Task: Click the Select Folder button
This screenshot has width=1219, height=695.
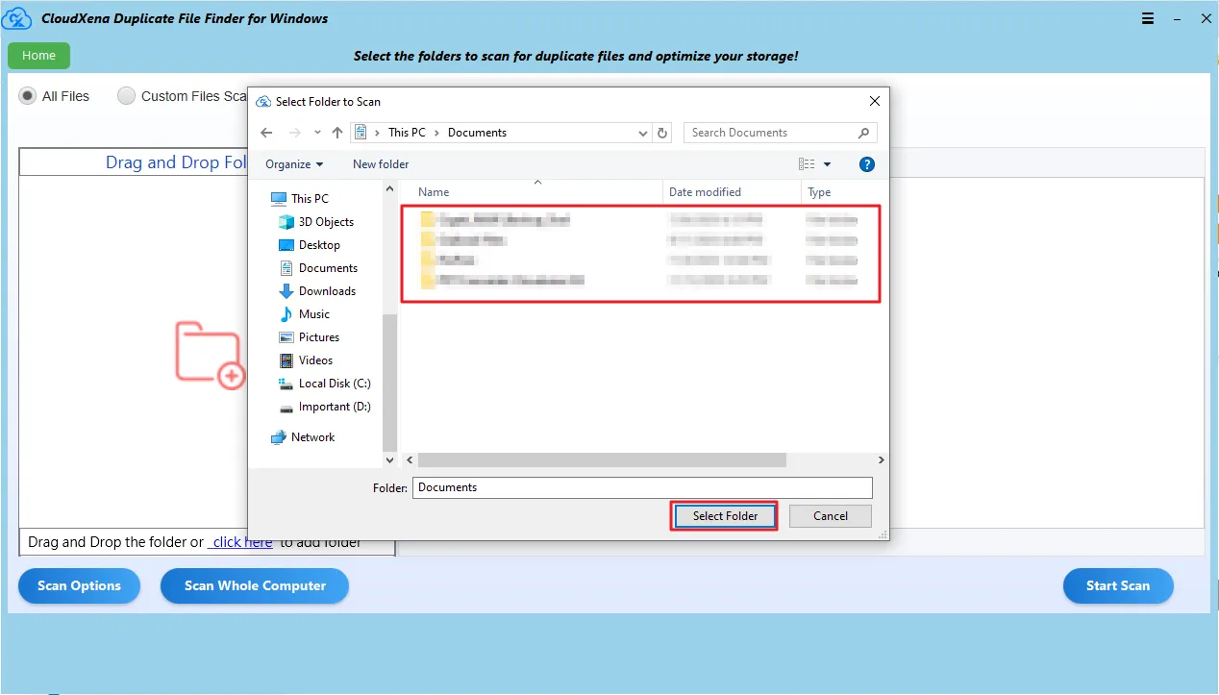Action: 725,516
